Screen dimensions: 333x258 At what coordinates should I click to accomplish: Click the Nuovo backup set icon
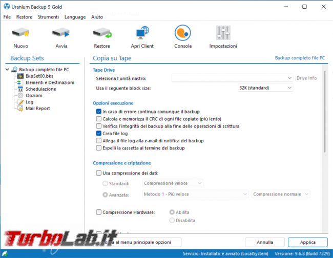(20, 33)
